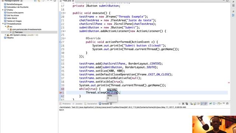Minimize the Console view panel

[x=224, y=103]
